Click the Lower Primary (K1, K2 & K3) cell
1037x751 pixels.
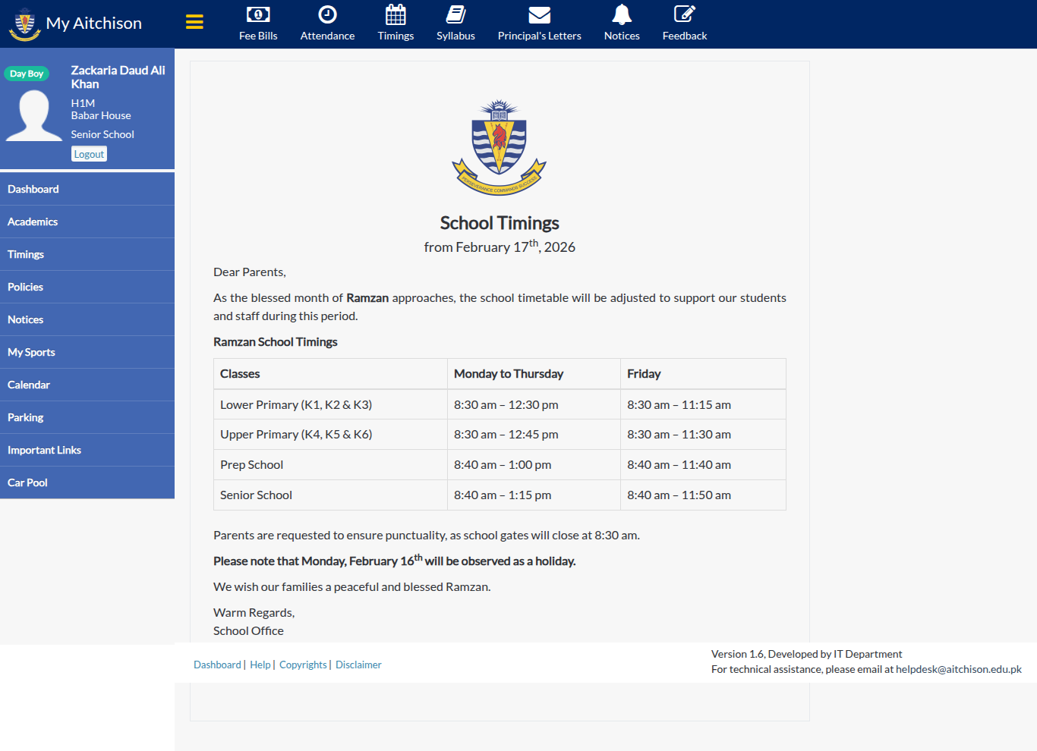pyautogui.click(x=330, y=404)
